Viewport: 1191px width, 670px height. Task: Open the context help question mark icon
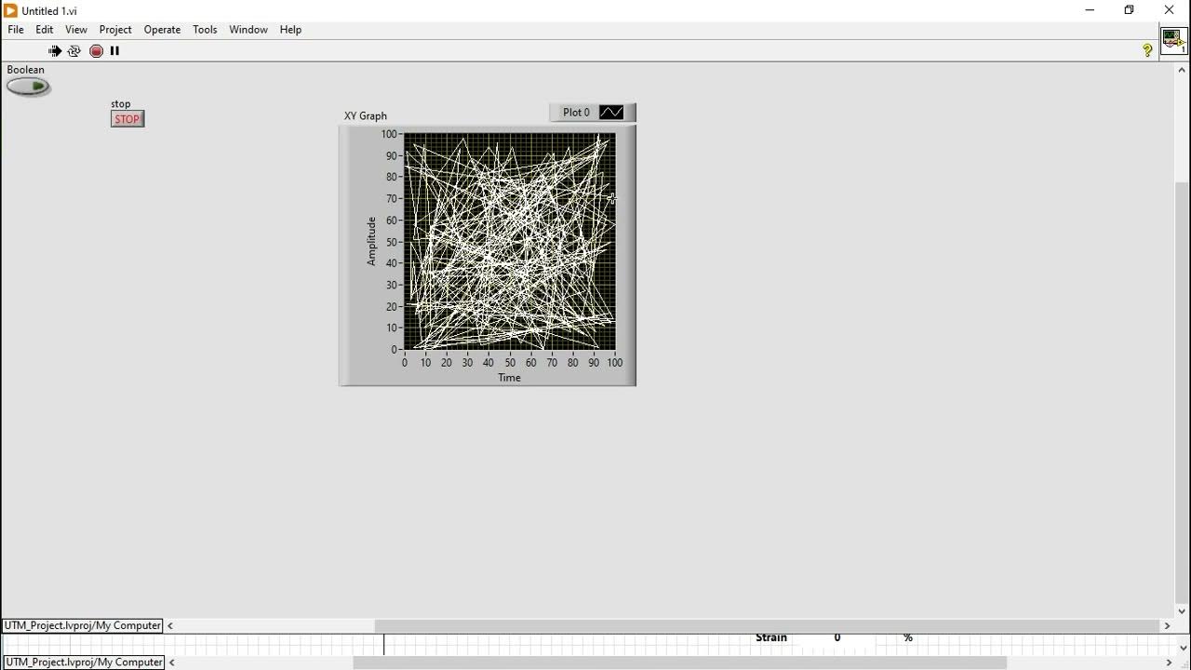[1147, 51]
